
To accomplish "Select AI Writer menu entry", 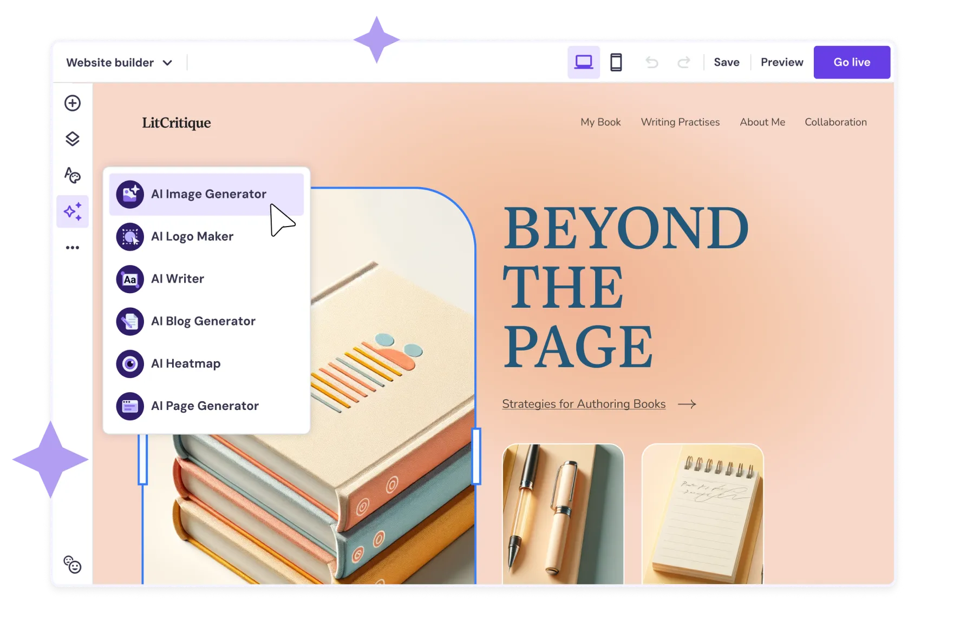I will point(206,279).
